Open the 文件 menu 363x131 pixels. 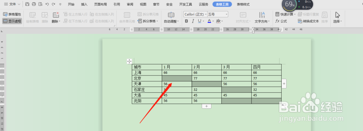12,4
